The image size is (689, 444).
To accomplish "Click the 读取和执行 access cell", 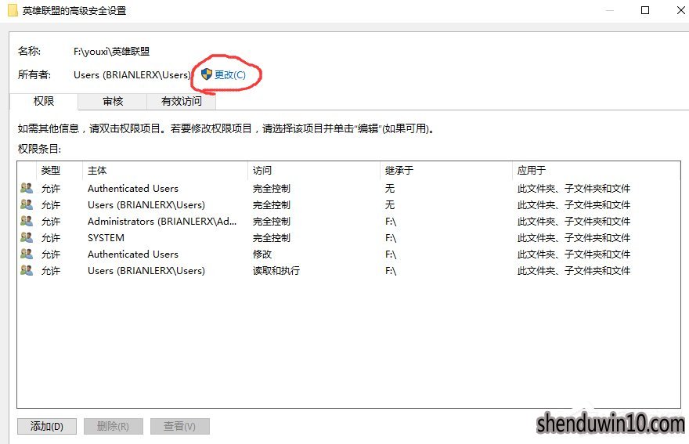I will (276, 271).
